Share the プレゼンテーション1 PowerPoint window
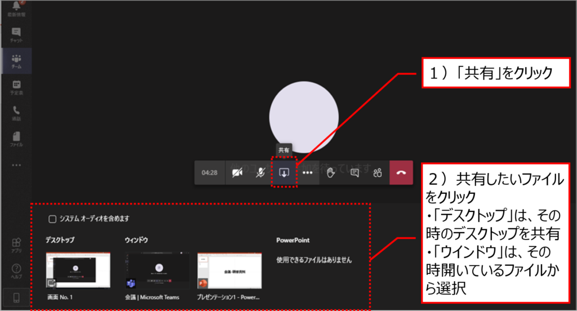Viewport: 577px width, 311px height. point(230,270)
